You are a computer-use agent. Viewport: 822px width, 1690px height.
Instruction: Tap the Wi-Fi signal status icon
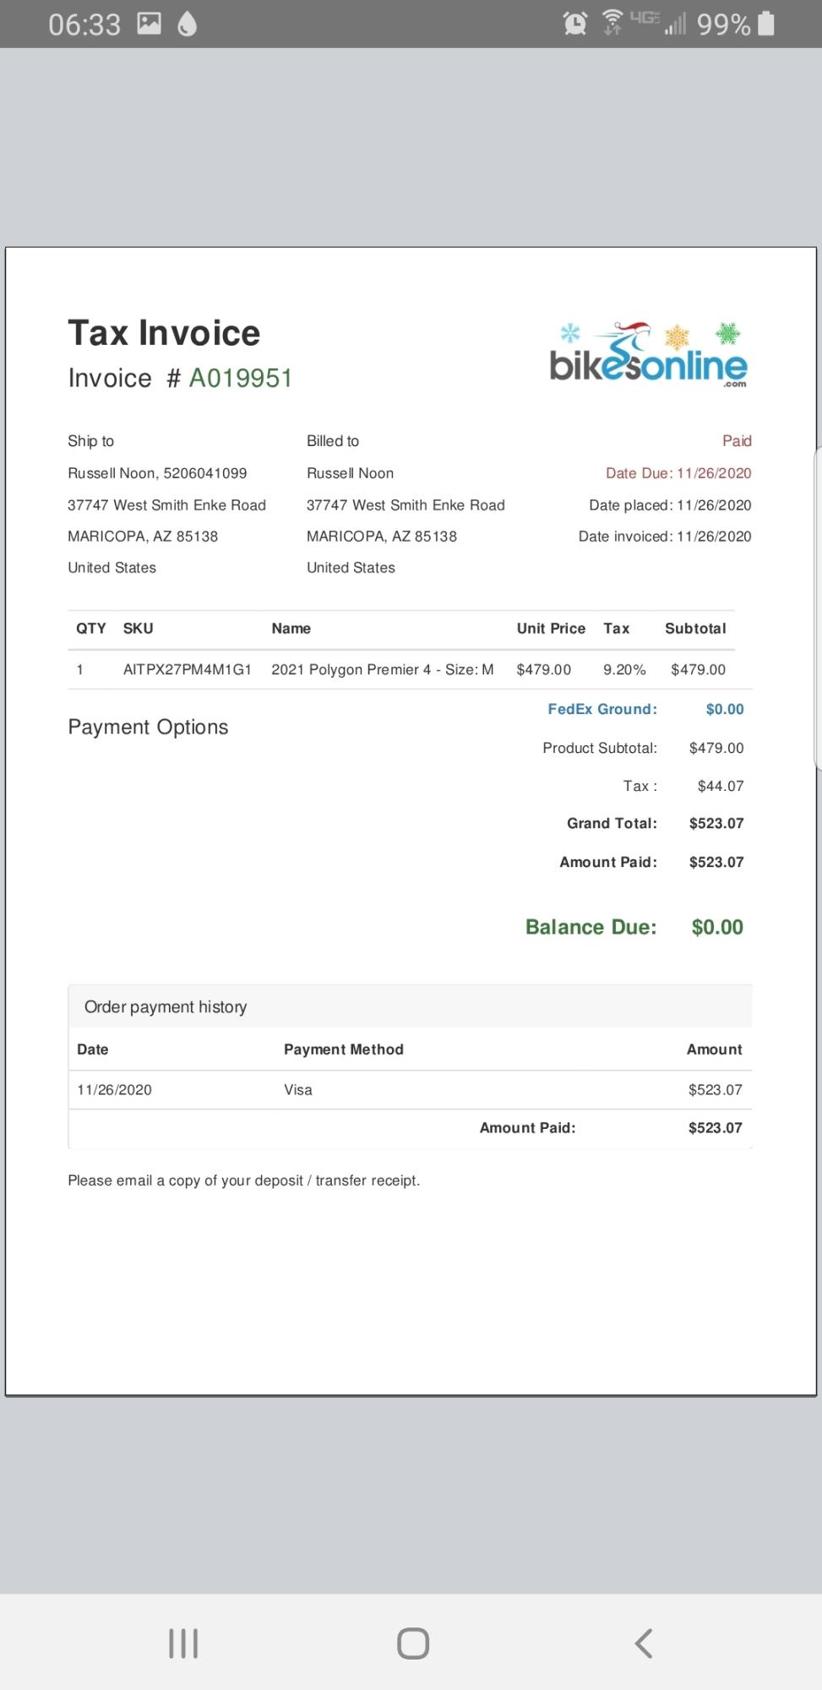(x=612, y=23)
